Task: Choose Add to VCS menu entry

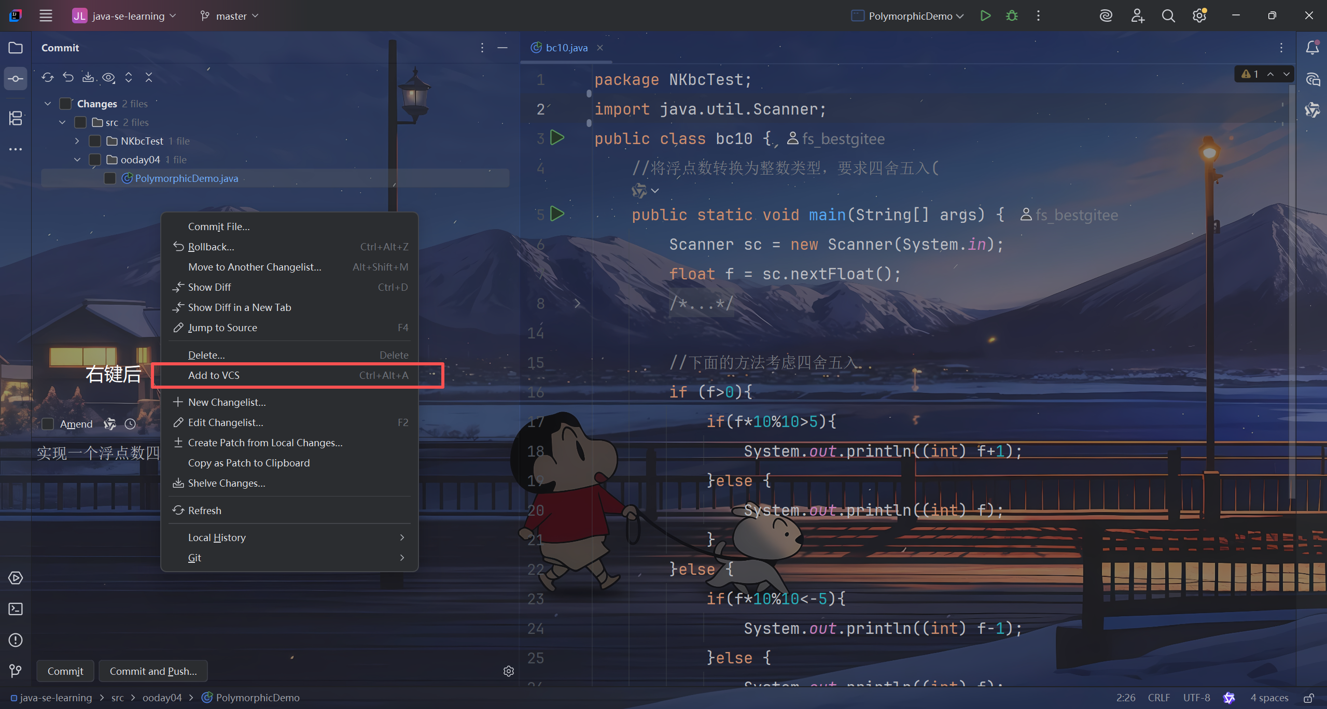Action: pos(214,375)
